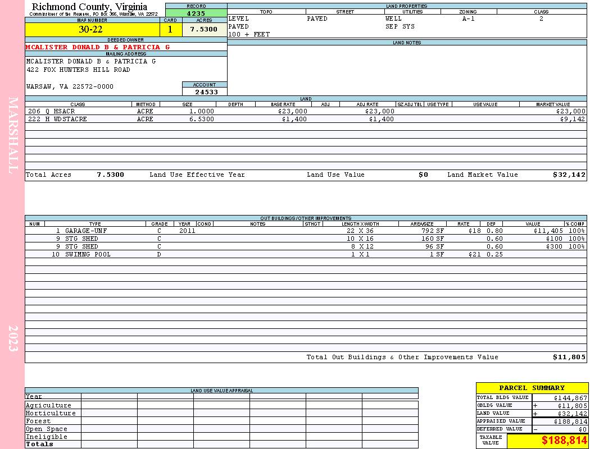Screen dimensions: 590x449
Task: Select the LAND NOTES header
Action: (x=407, y=43)
